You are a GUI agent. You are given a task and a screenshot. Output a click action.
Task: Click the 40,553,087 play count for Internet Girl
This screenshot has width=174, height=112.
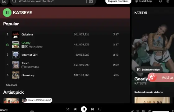(x=82, y=55)
